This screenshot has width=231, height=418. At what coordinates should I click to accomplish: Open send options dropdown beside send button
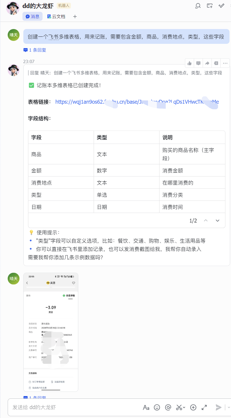pos(229,407)
